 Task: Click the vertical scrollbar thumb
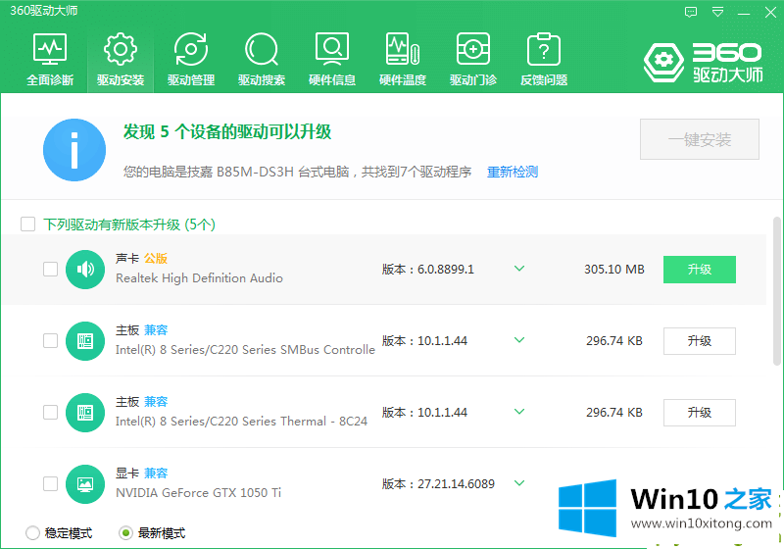click(776, 291)
